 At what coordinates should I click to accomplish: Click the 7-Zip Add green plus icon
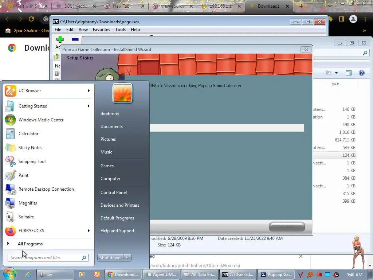pyautogui.click(x=60, y=39)
